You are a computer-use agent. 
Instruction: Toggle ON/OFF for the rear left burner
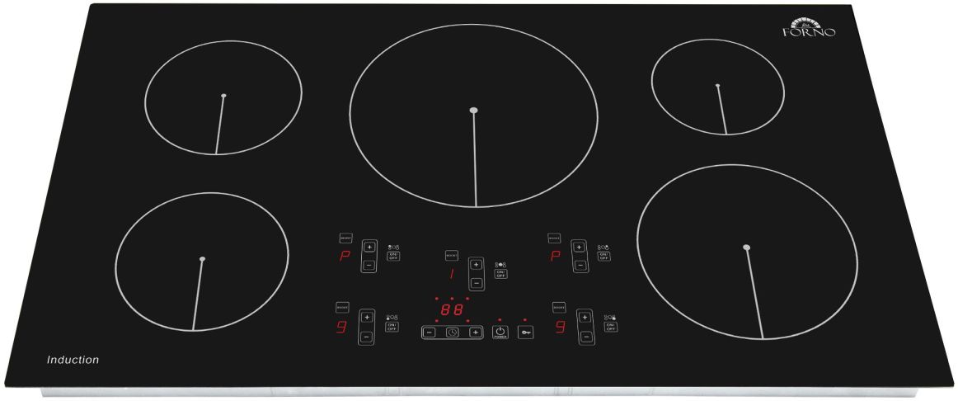[392, 257]
